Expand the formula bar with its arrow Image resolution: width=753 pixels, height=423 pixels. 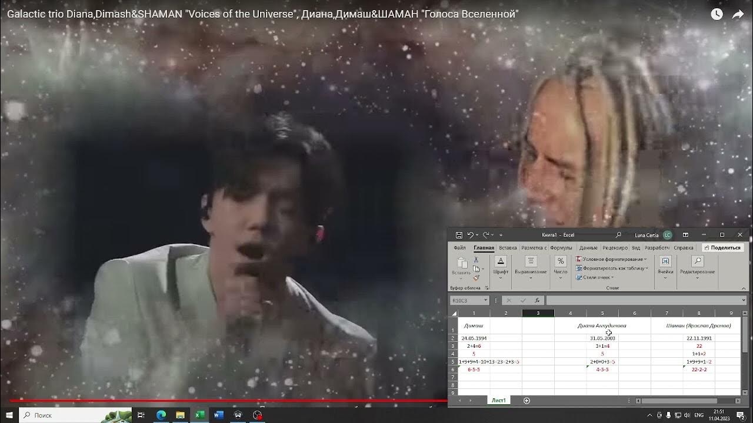[744, 300]
